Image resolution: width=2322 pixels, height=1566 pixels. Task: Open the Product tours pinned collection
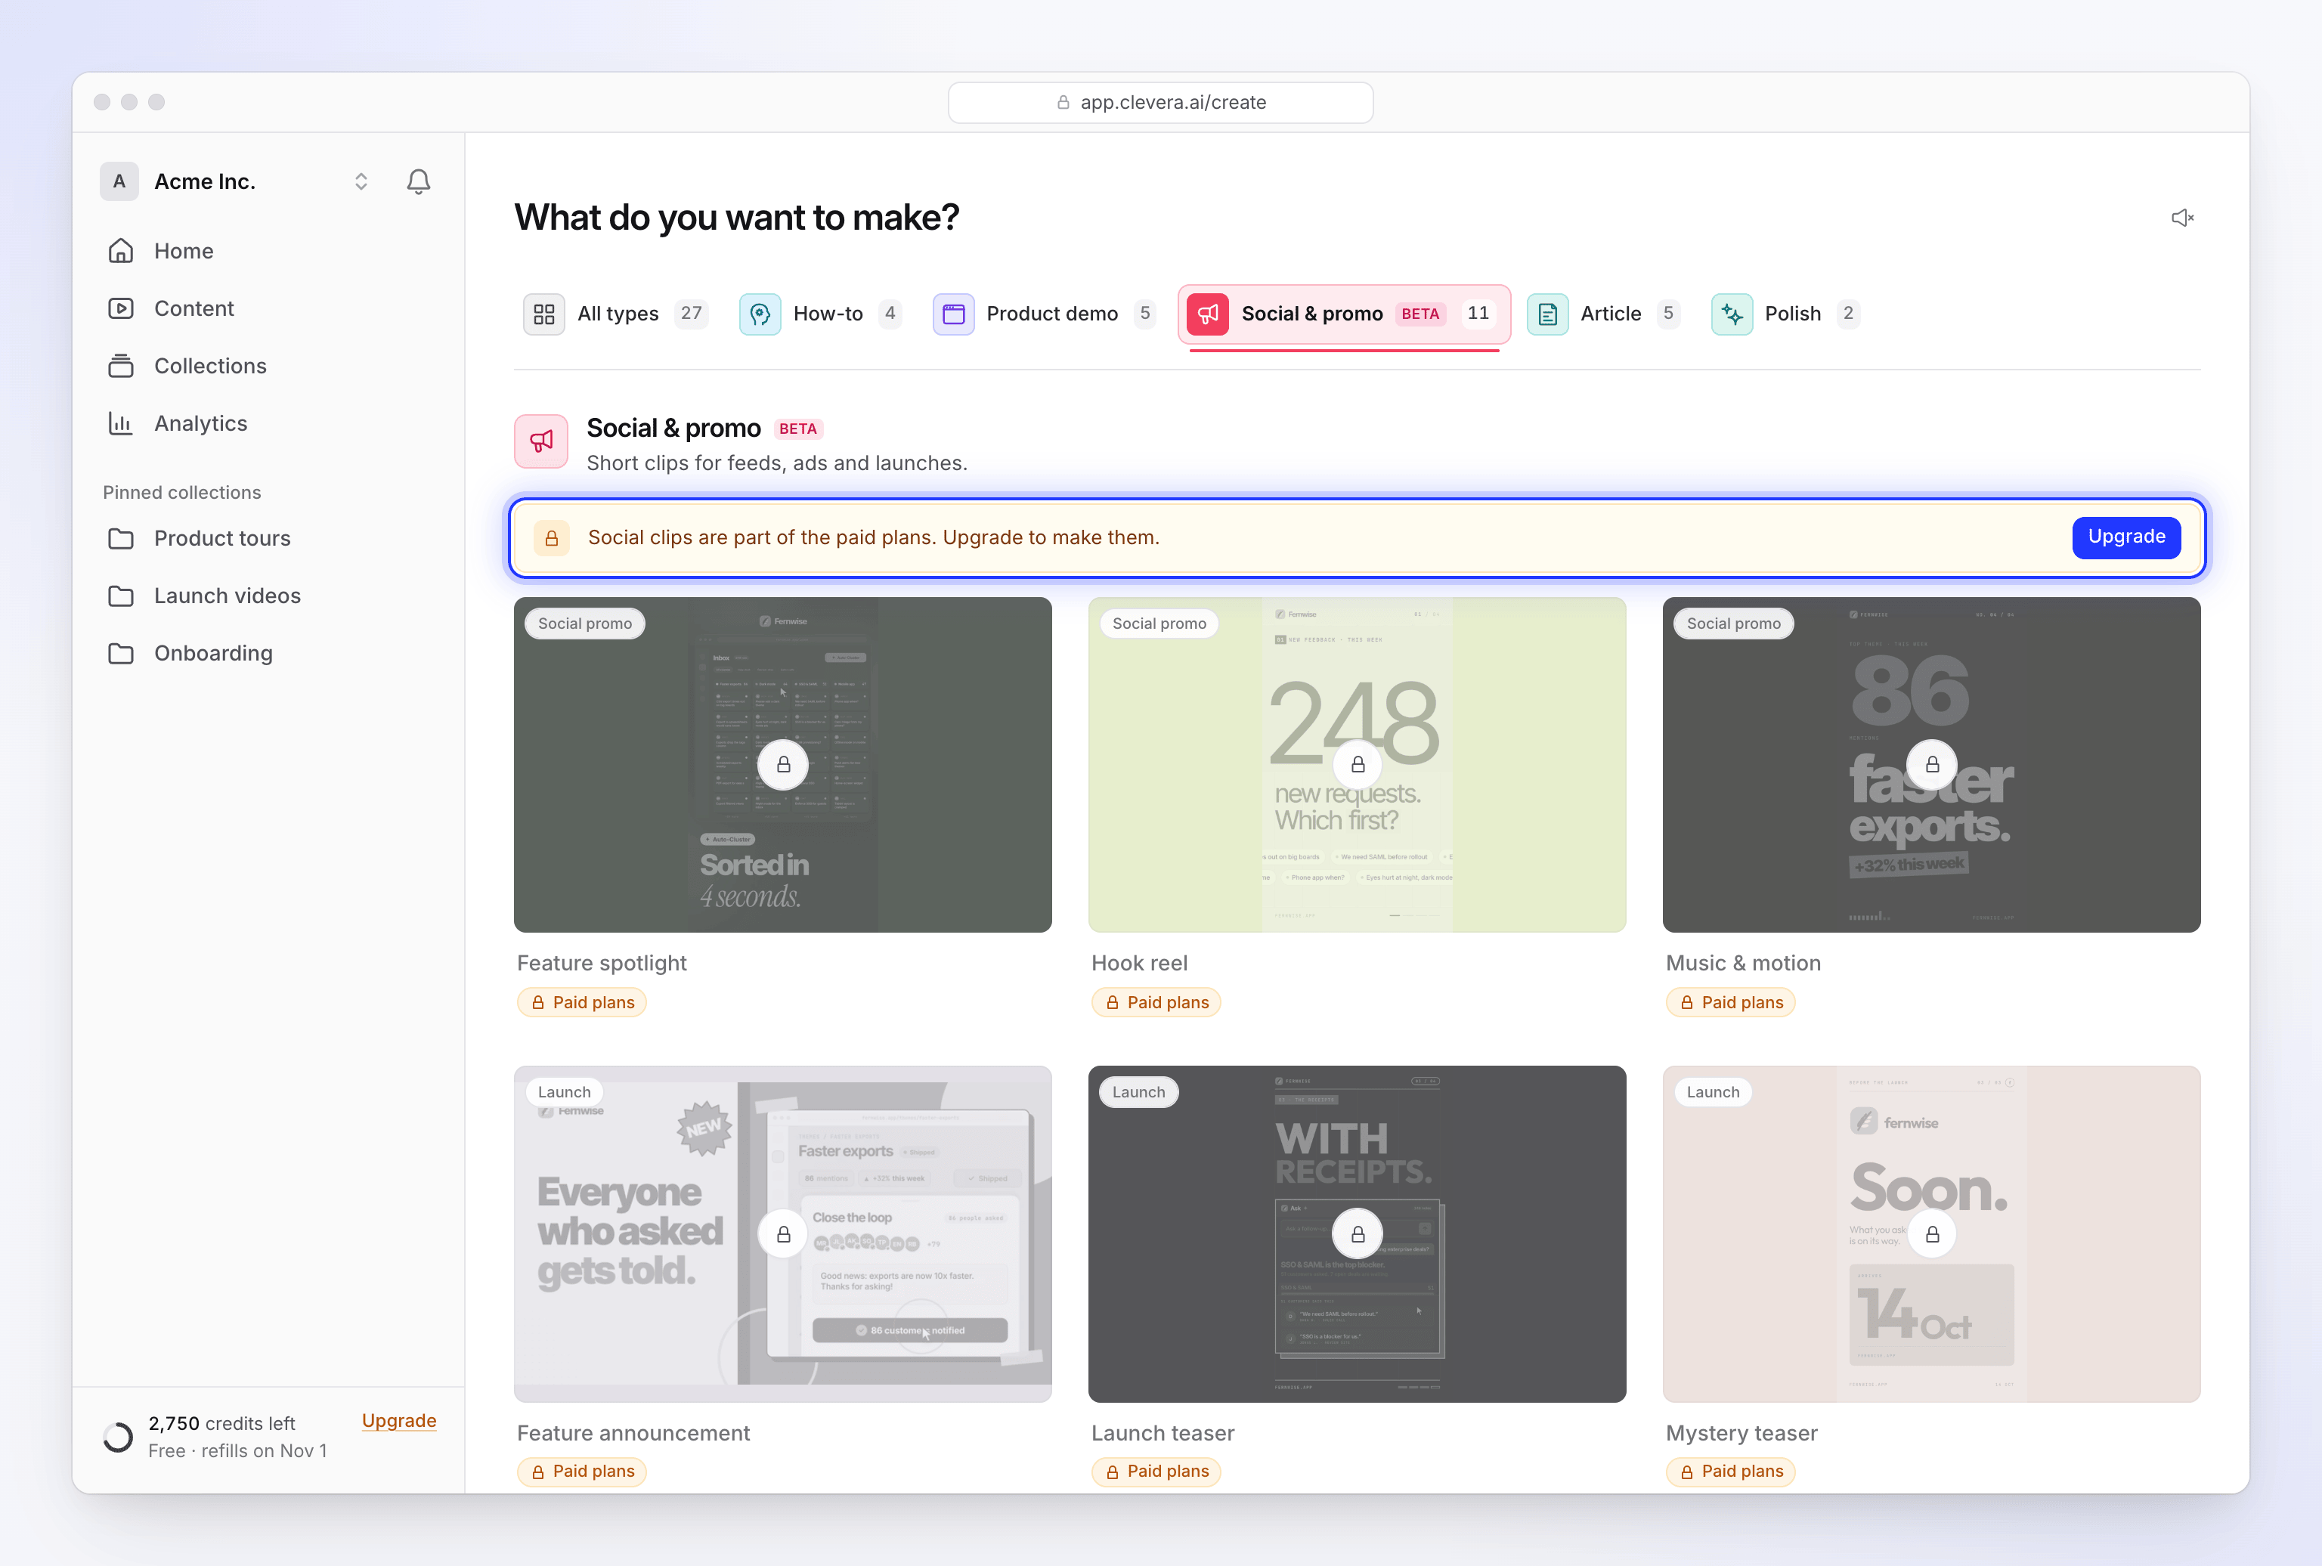tap(267, 538)
